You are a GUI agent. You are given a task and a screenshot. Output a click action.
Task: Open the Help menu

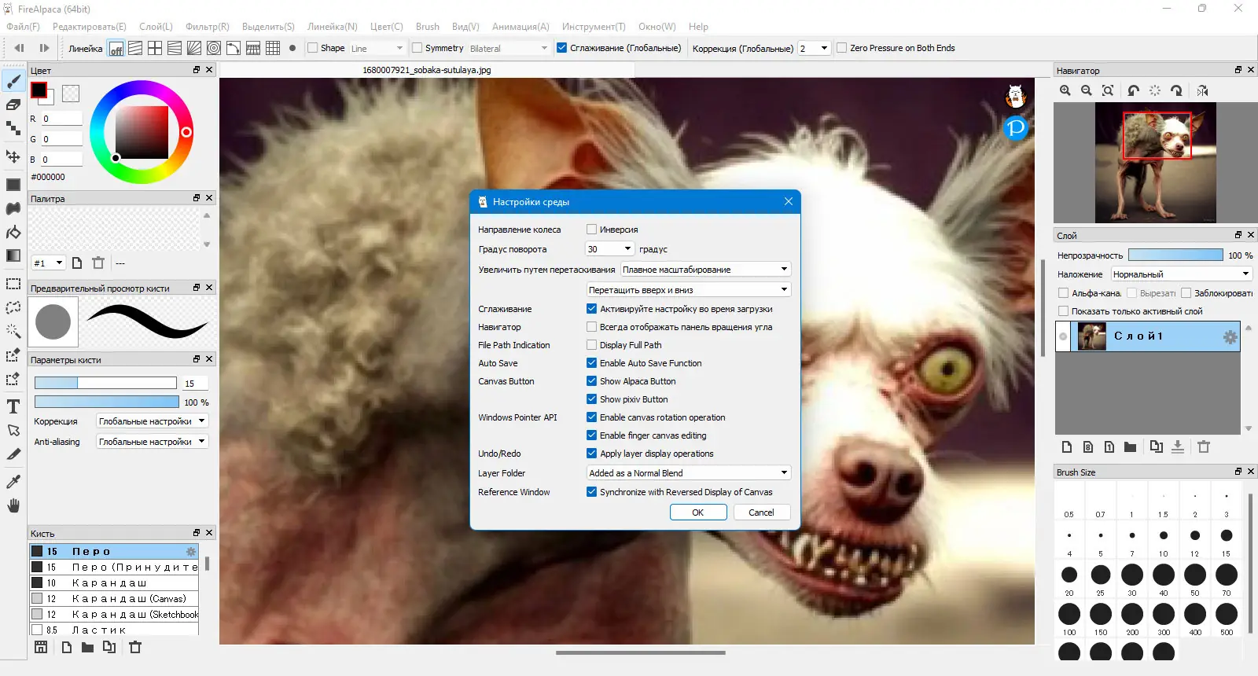tap(698, 27)
